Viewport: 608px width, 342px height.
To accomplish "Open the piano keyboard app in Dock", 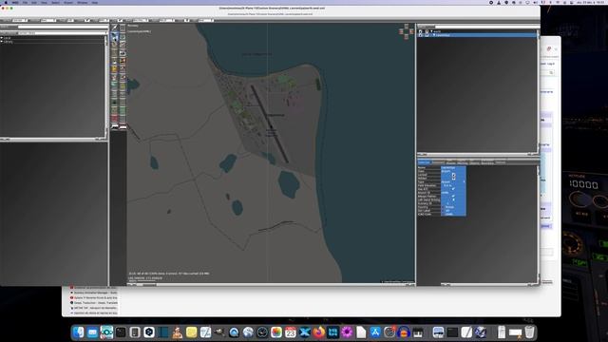I will (x=418, y=332).
